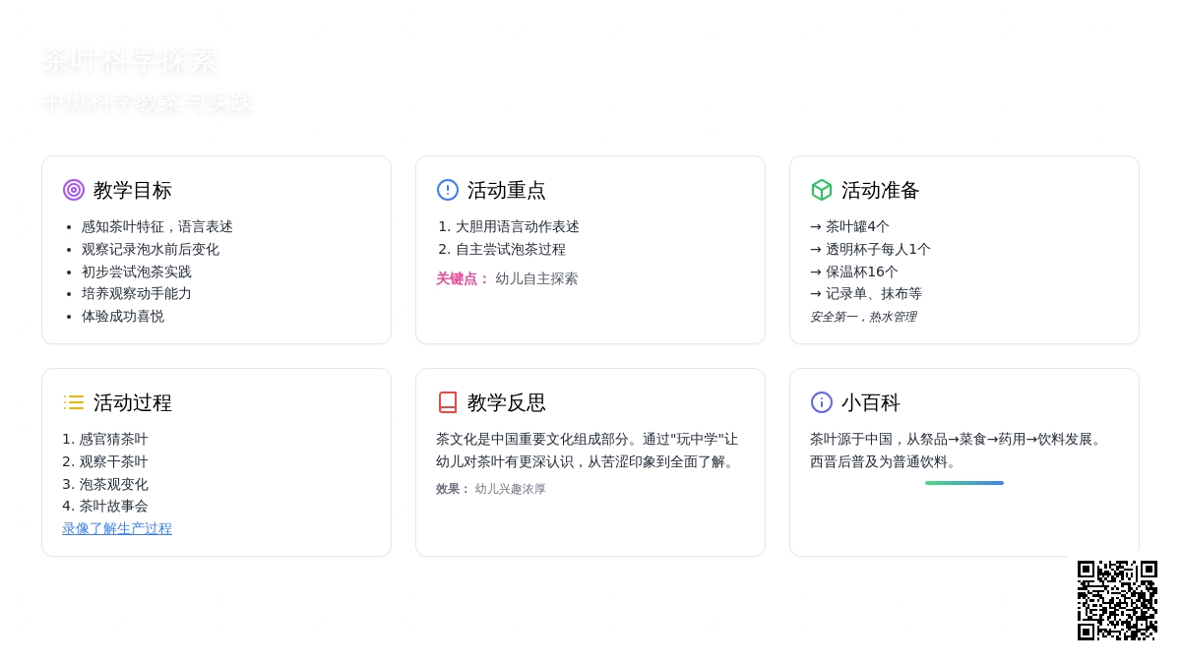Open the 录像了解生产过程 link
Image resolution: width=1181 pixels, height=664 pixels.
(117, 528)
